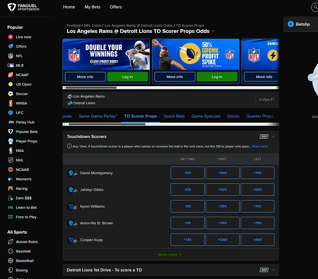Open Offers in top navigation
The image size is (318, 279).
pos(116,7)
